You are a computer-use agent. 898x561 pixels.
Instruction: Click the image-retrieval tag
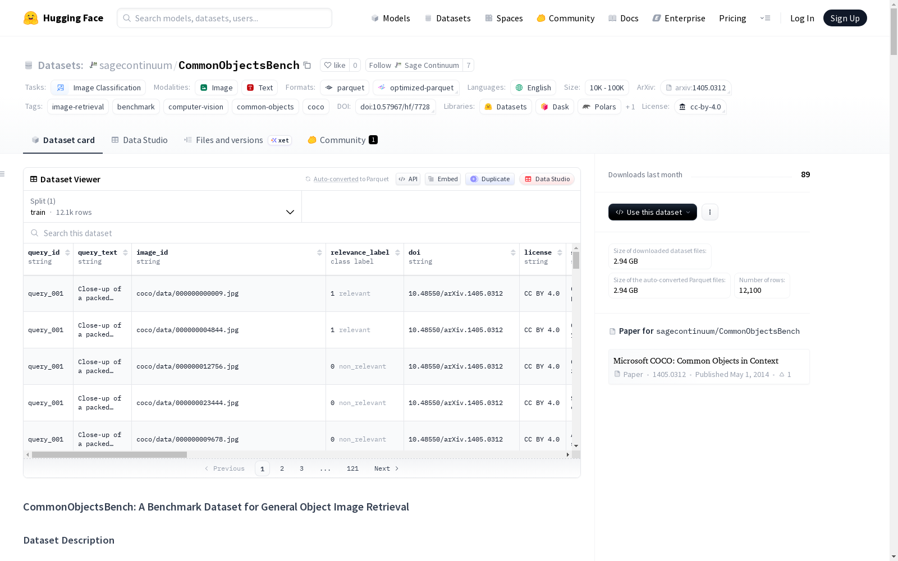tap(78, 107)
